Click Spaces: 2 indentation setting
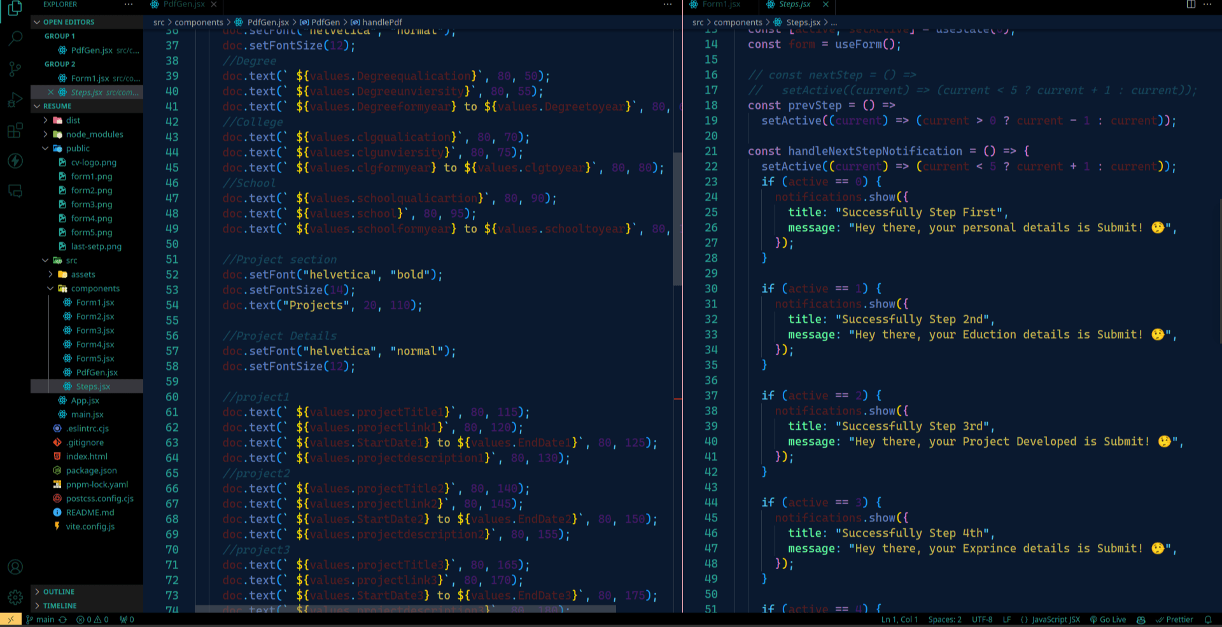This screenshot has width=1222, height=627. (x=945, y=619)
